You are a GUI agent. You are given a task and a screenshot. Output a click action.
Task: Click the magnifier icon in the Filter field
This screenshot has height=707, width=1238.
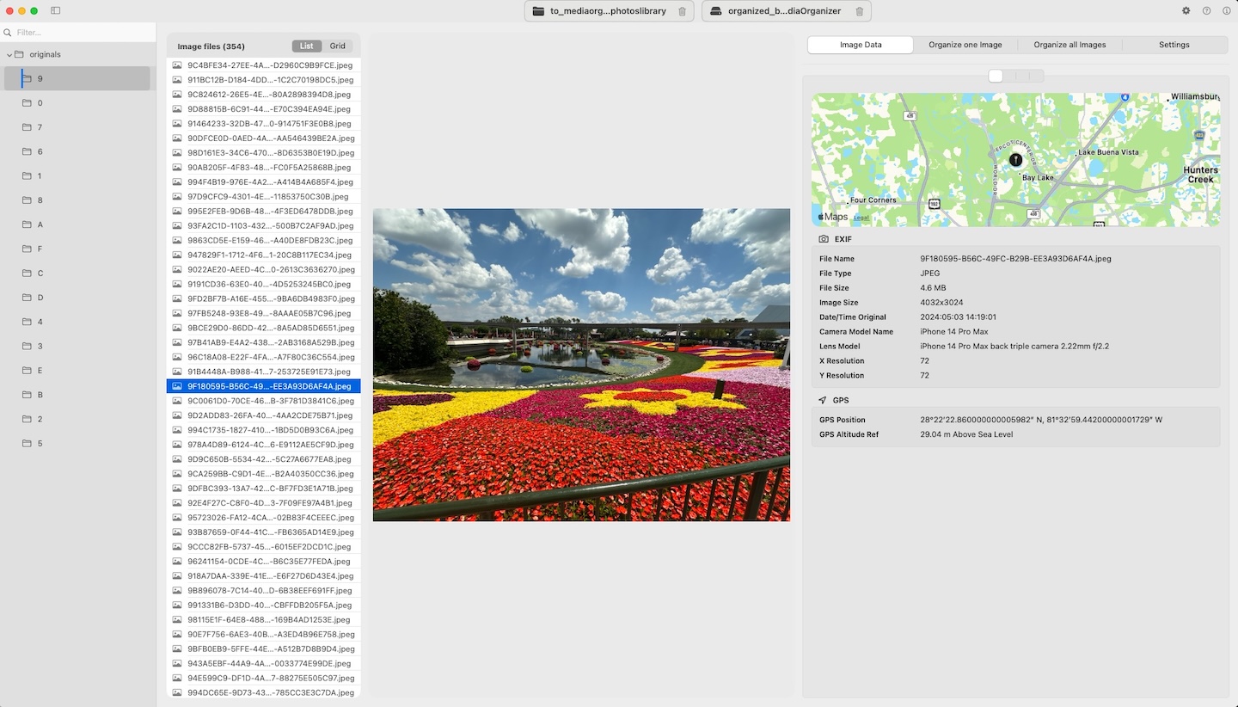coord(8,32)
